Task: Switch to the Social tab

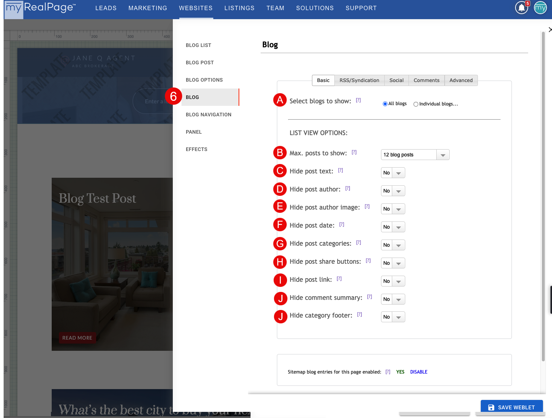Action: pos(397,80)
